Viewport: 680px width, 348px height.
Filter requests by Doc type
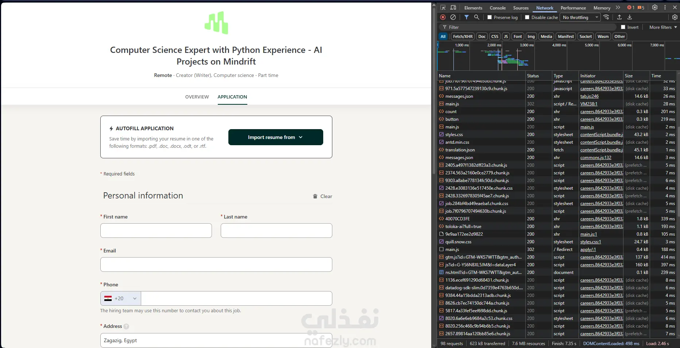482,36
